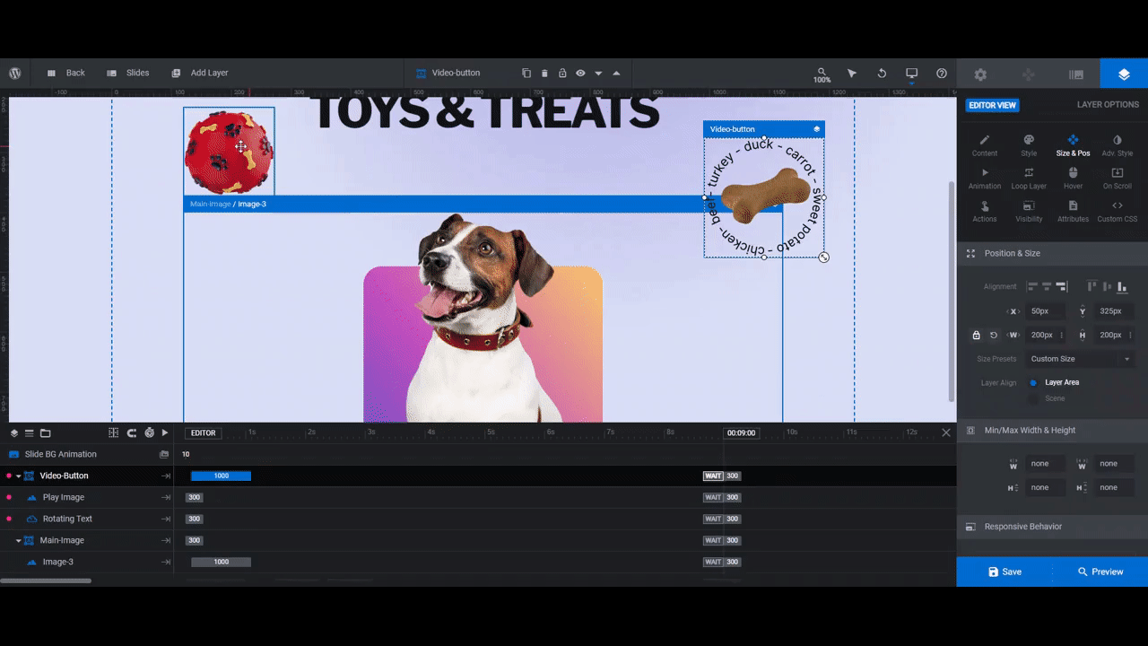Click the EDITOR VIEW button

(x=992, y=105)
